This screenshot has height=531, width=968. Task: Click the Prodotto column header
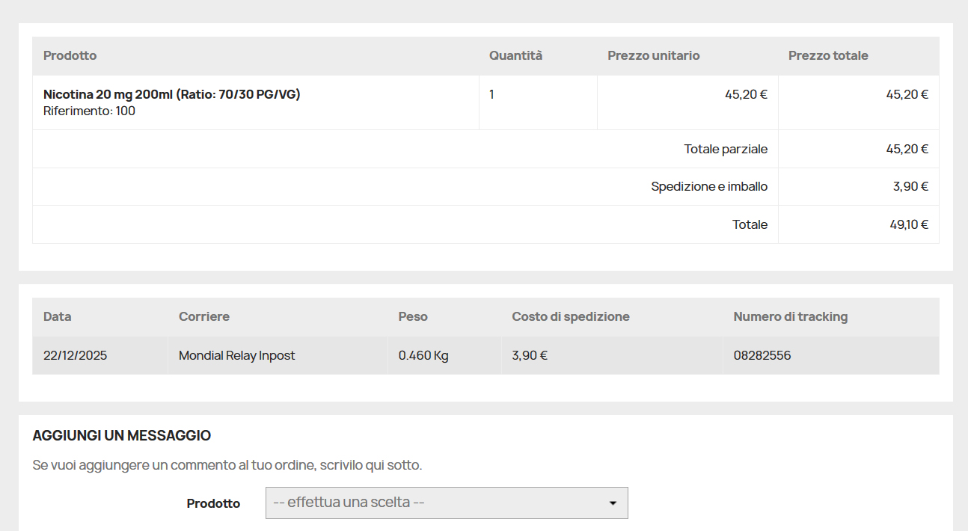coord(70,55)
